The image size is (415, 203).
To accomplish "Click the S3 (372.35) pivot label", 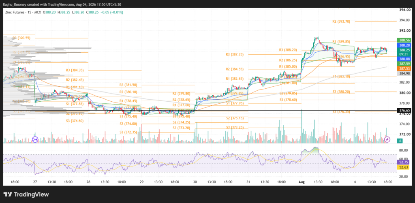I will pyautogui.click(x=128, y=132).
